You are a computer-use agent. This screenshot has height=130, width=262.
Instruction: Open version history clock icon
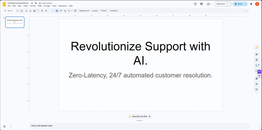point(195,4)
